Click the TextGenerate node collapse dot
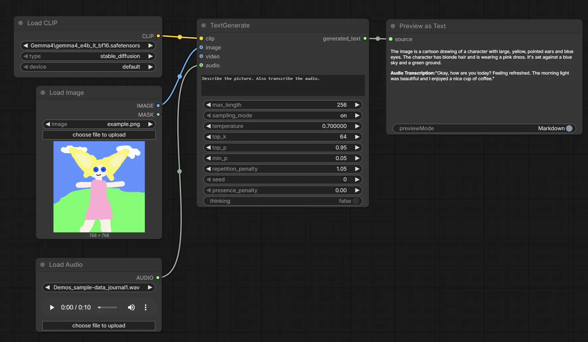This screenshot has height=342, width=588. tap(203, 25)
